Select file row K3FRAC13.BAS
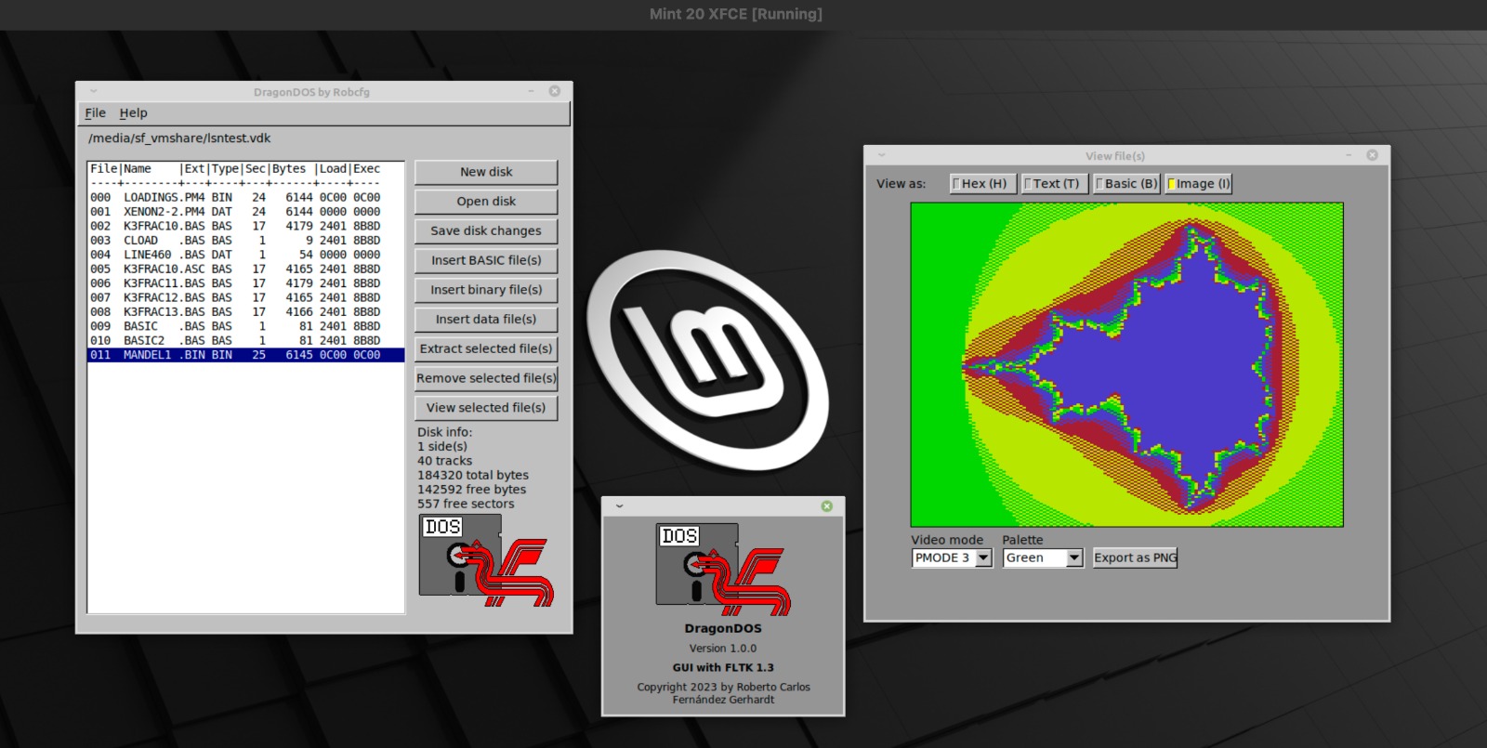The image size is (1487, 748). 246,312
